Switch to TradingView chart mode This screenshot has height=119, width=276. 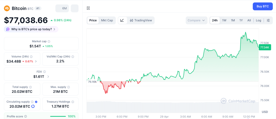[141, 20]
